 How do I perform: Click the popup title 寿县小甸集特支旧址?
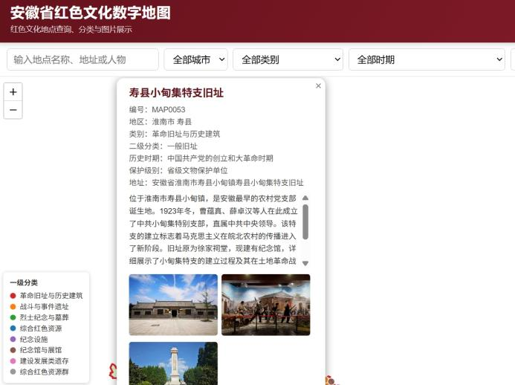click(x=176, y=93)
